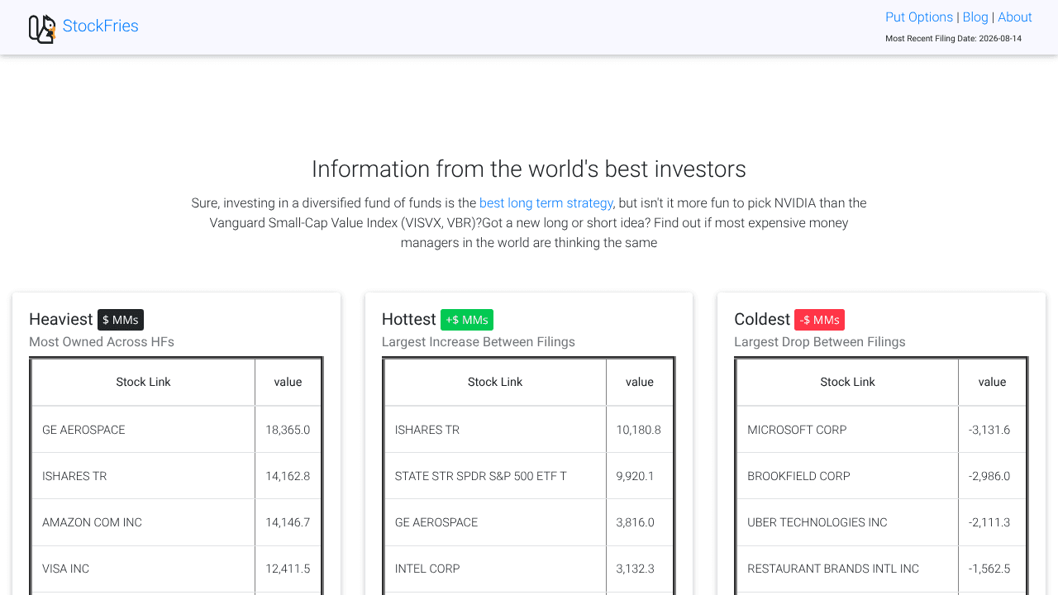Click the -1,562.5 value cell
The image size is (1058, 595).
tap(992, 569)
